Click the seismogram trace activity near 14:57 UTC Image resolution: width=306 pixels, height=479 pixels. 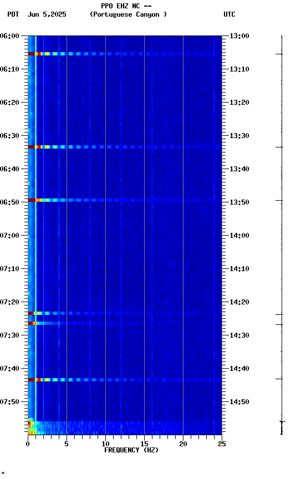pyautogui.click(x=282, y=427)
